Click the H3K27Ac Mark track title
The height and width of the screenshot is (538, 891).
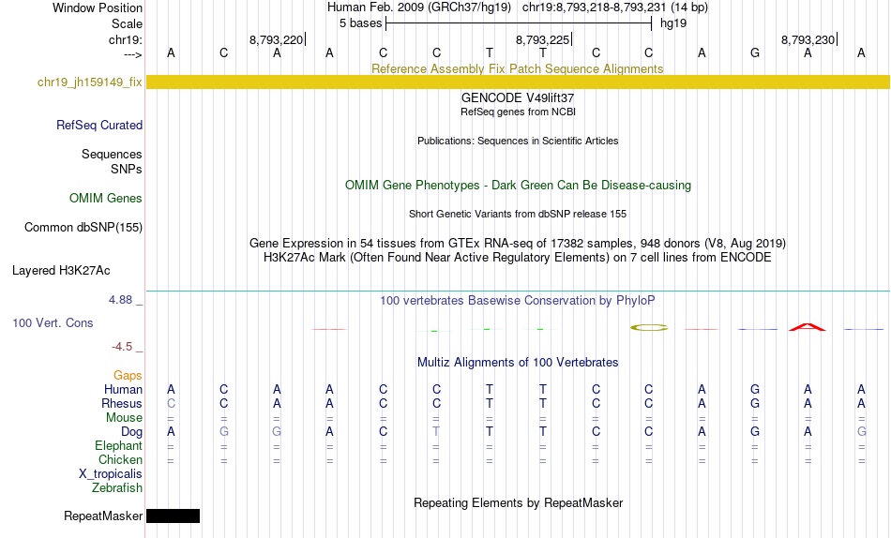click(517, 258)
